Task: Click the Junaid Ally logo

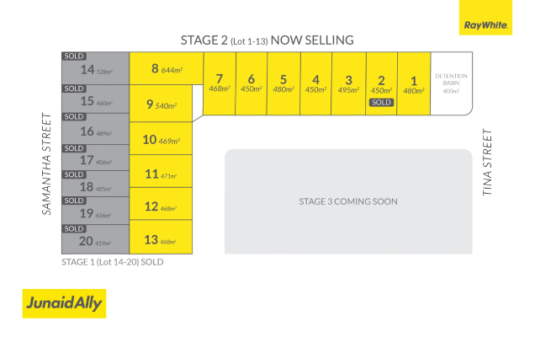Action: click(x=64, y=303)
